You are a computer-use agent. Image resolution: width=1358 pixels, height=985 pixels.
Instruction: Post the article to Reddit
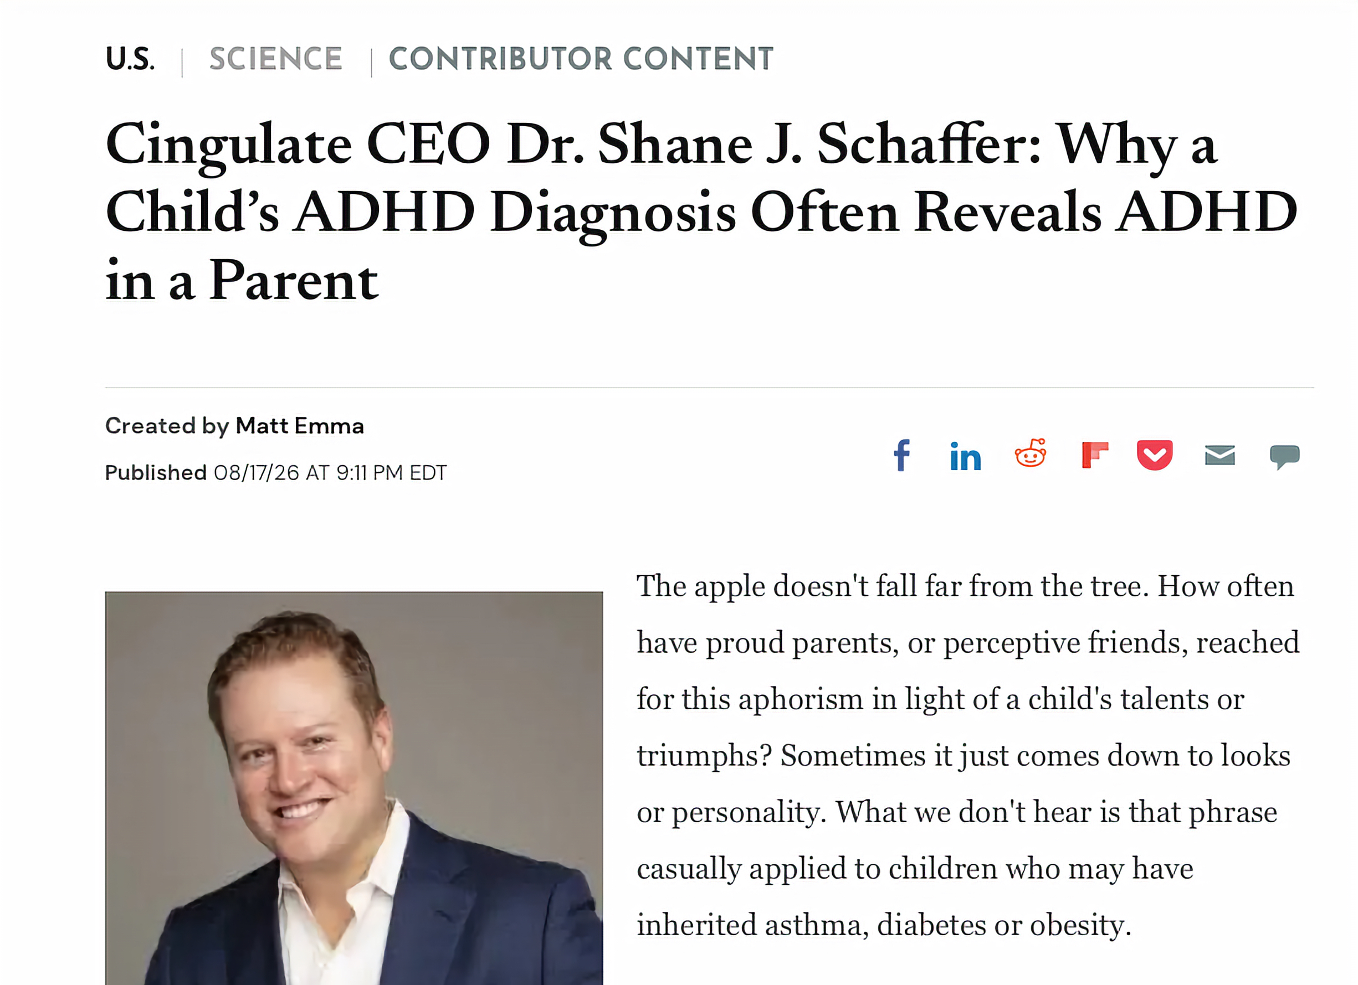1031,453
